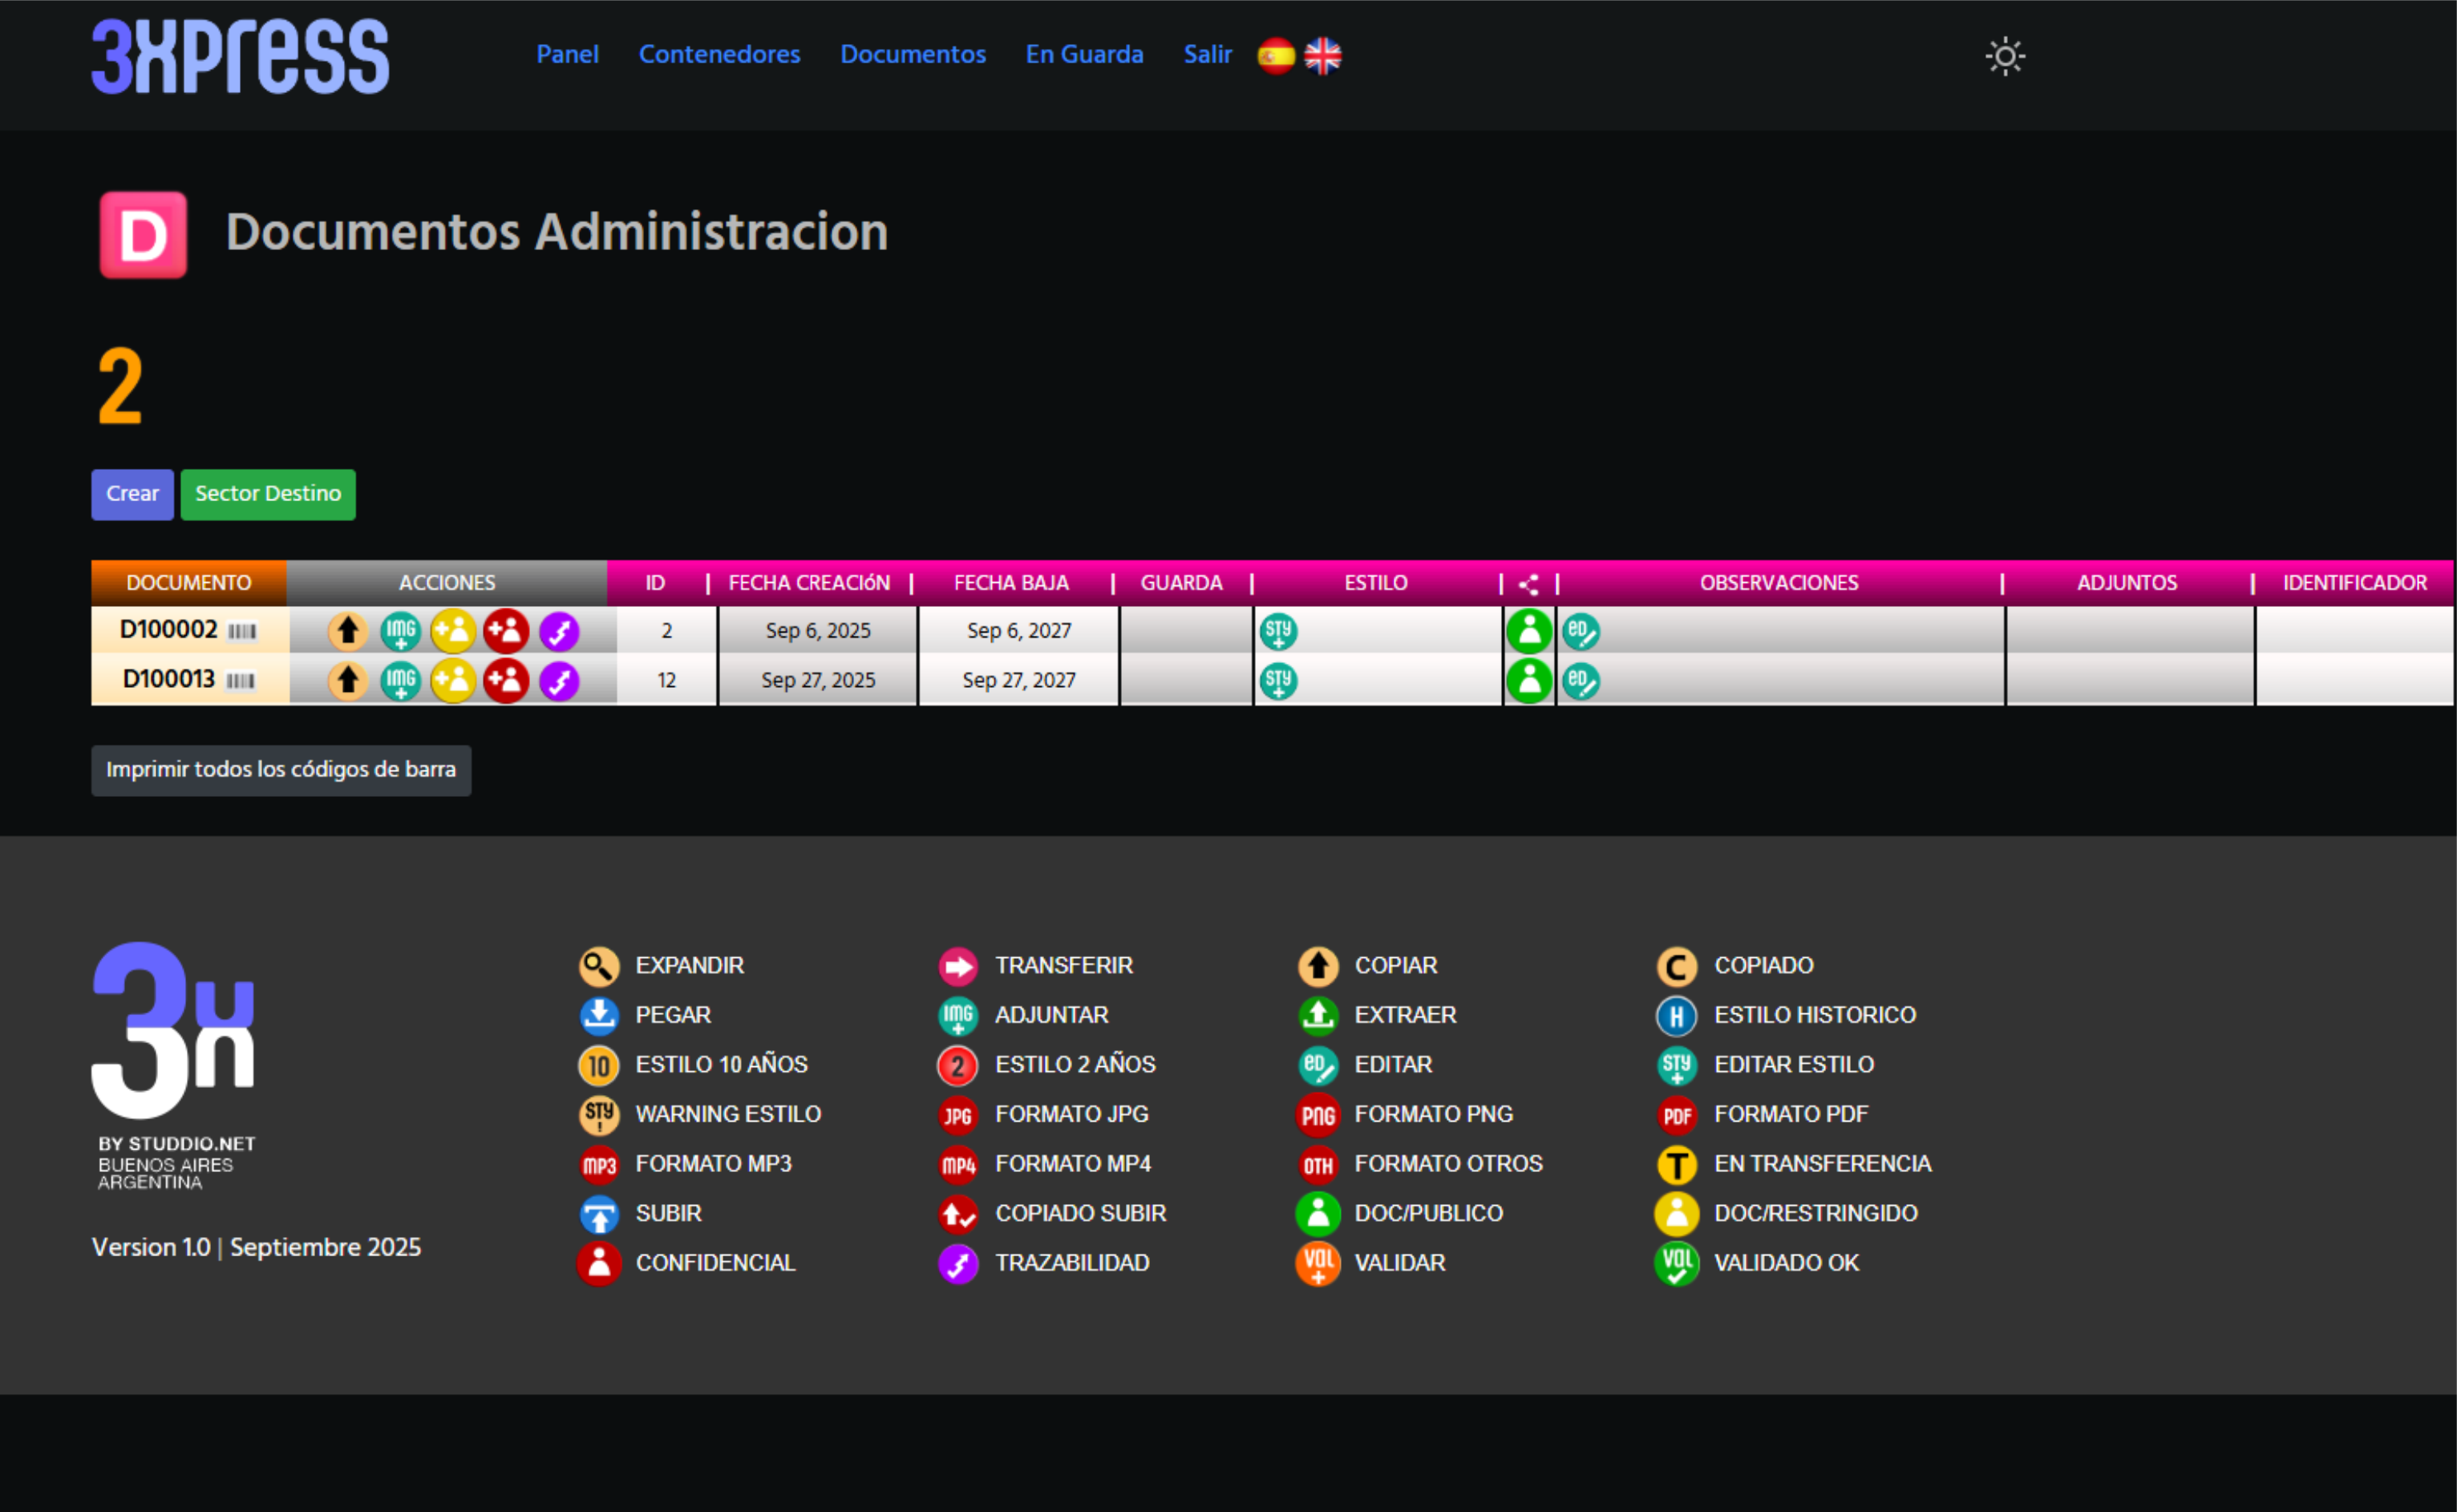Click yellow restricted-user icon in D100013 row

click(453, 681)
